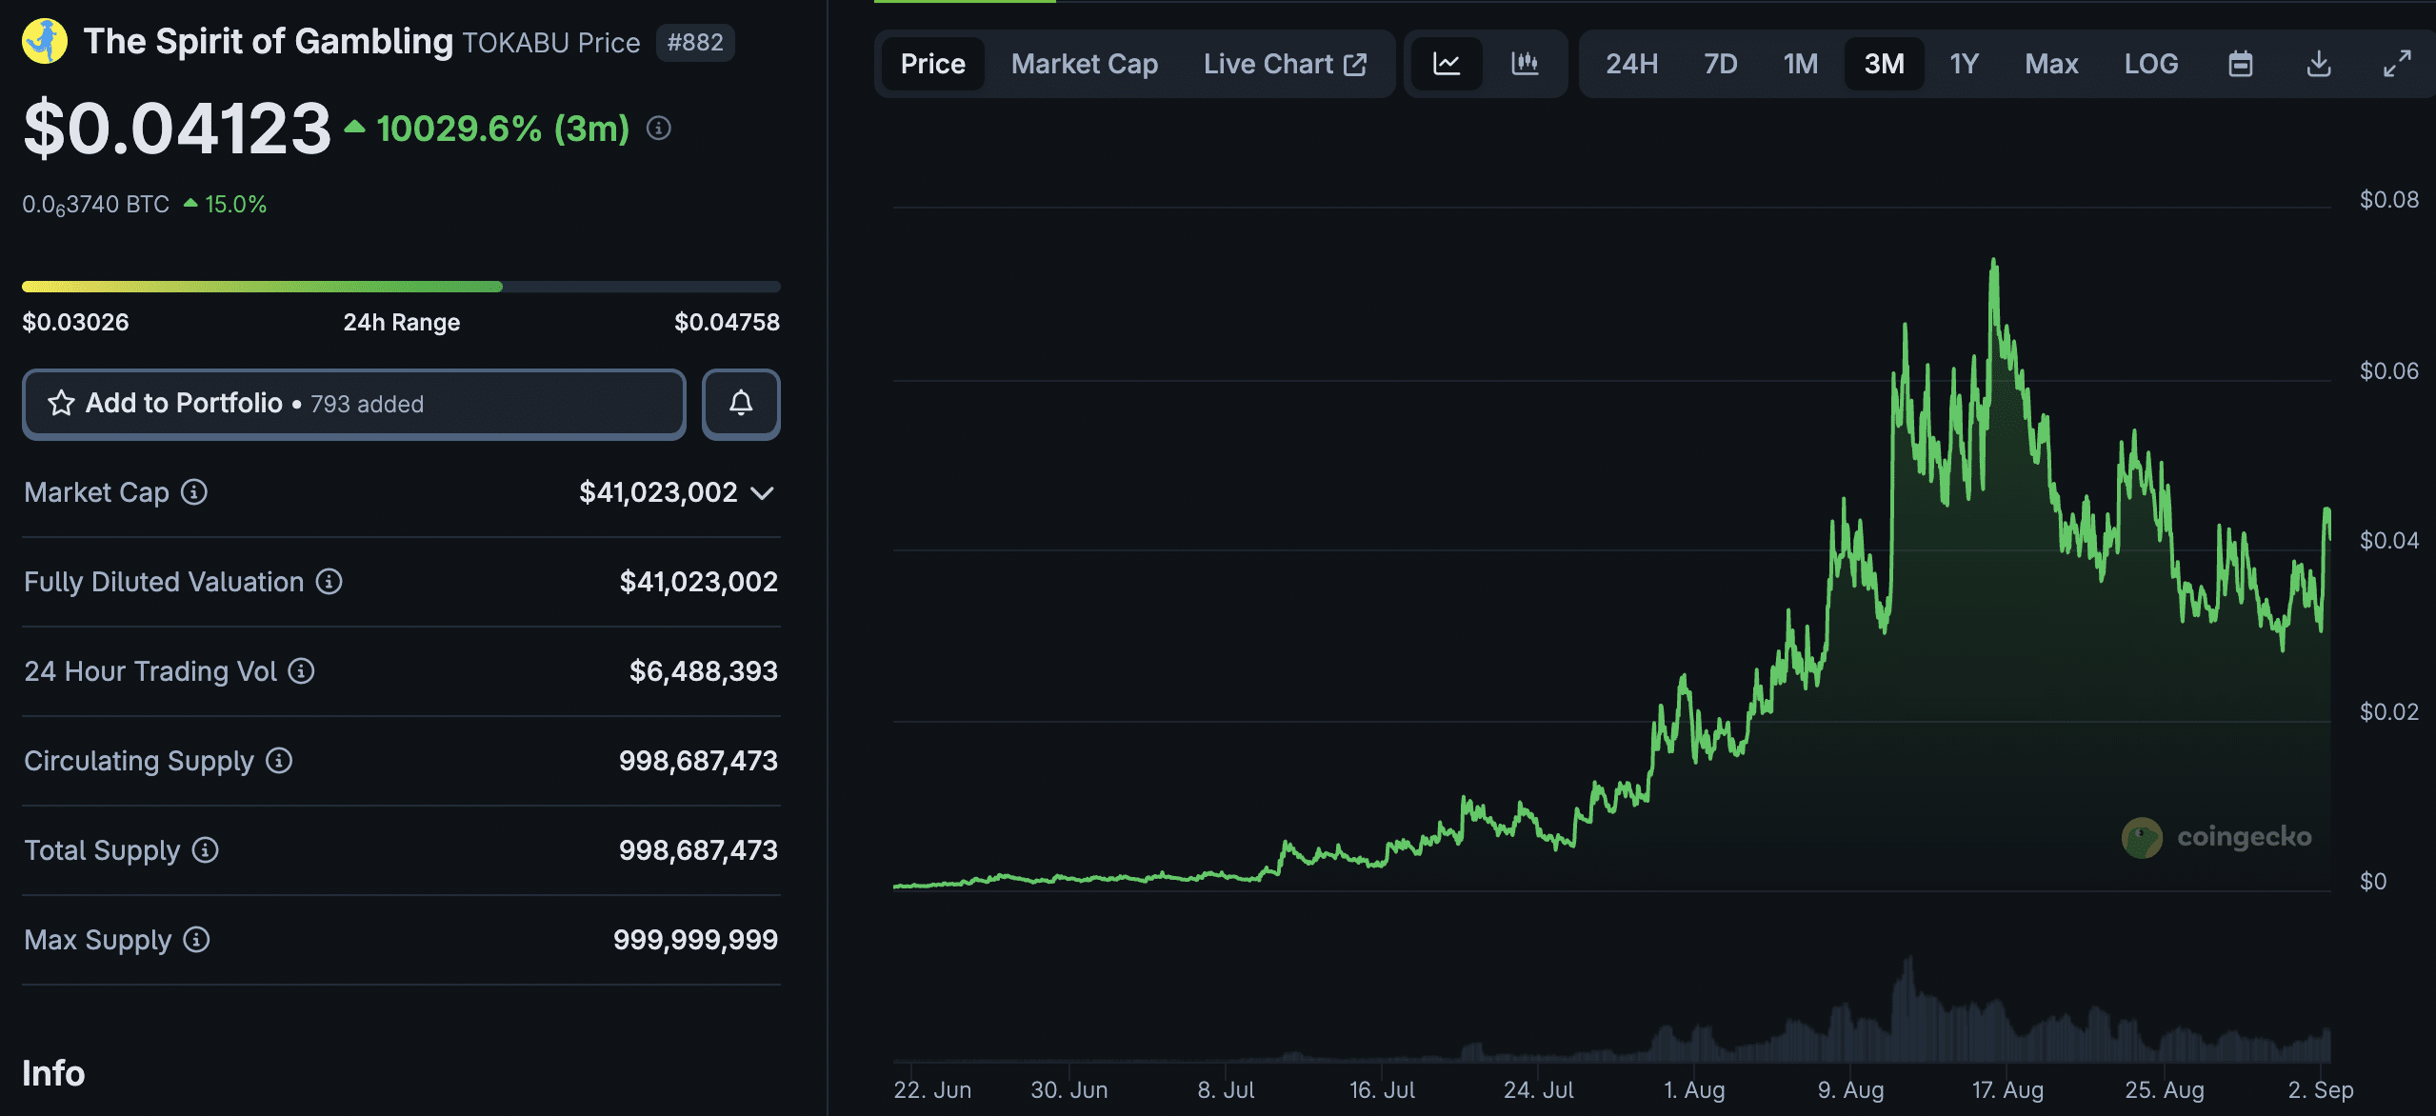Click the 24h Range price bar
This screenshot has width=2436, height=1116.
pyautogui.click(x=401, y=286)
